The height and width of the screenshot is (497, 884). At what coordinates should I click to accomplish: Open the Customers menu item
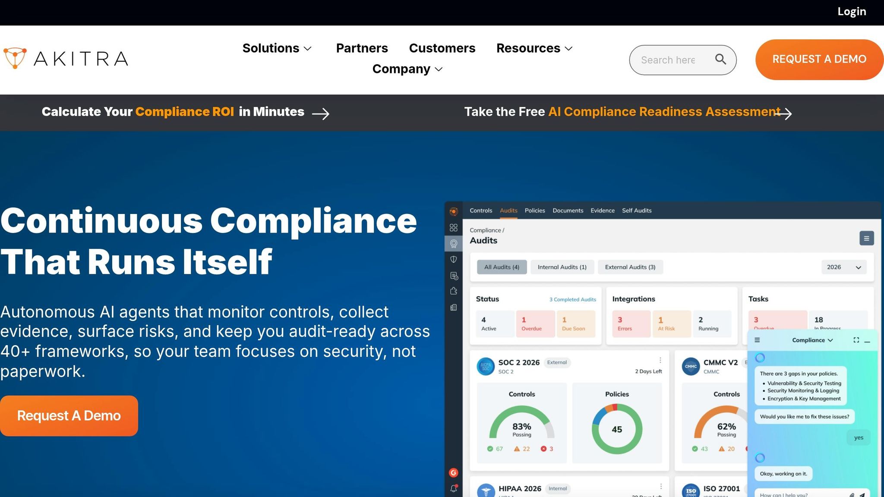[x=442, y=48]
